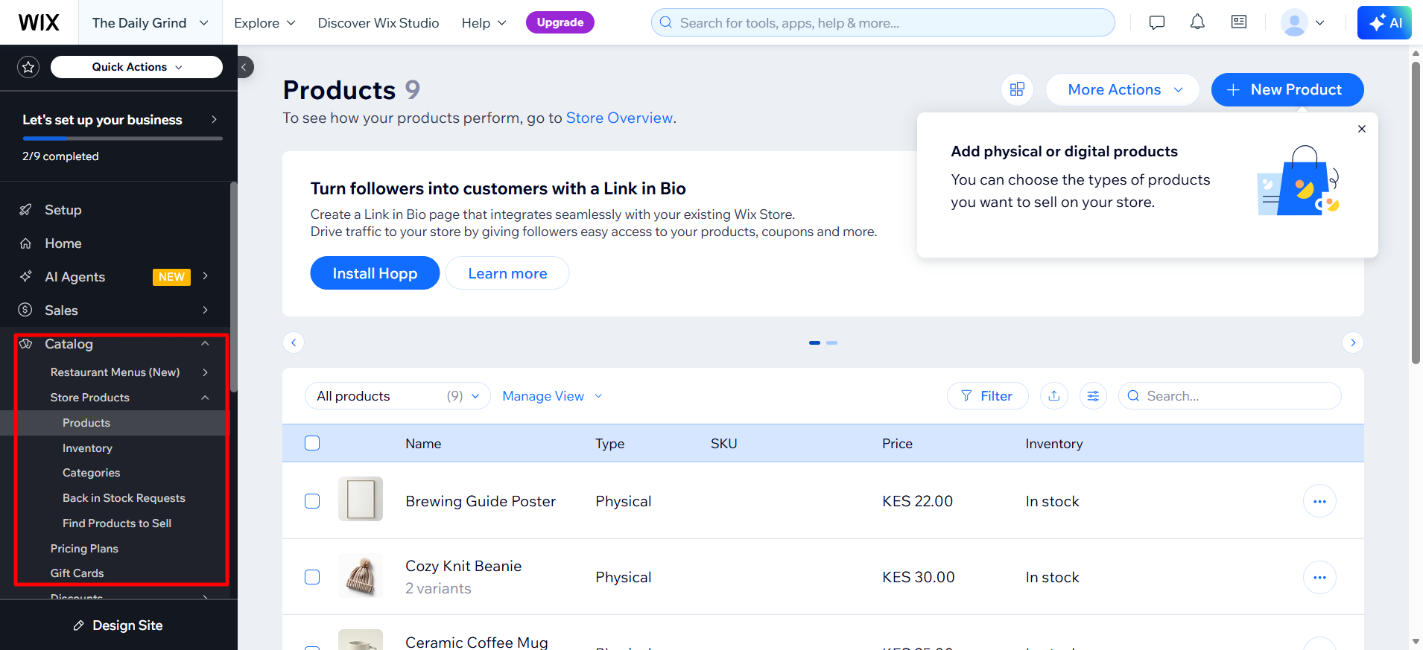1423x650 pixels.
Task: Click the Design Site pencil icon
Action: [78, 625]
